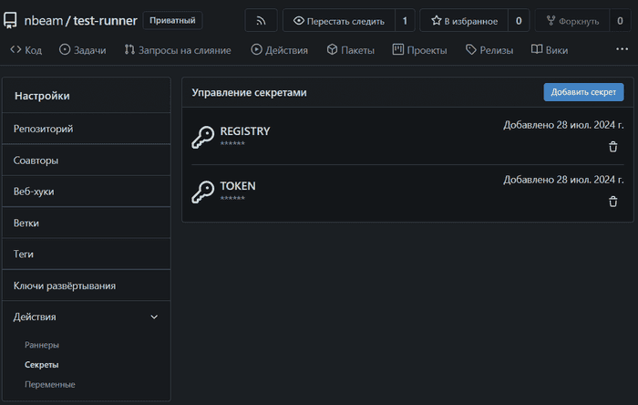Delete the REGISTRY secret with trash icon
The image size is (638, 405).
(612, 147)
